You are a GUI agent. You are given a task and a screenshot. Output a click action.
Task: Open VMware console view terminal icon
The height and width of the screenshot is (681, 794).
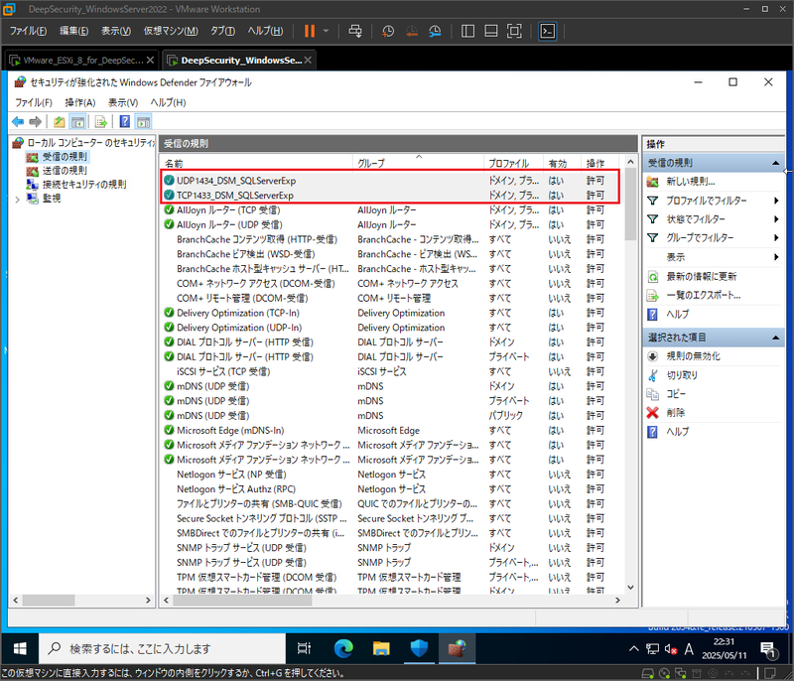pyautogui.click(x=548, y=31)
